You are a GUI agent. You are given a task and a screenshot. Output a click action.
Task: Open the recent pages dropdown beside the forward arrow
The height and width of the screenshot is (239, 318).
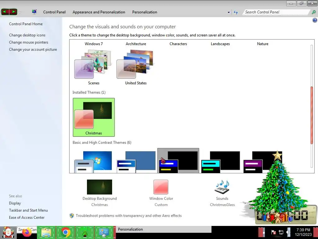tap(20, 12)
